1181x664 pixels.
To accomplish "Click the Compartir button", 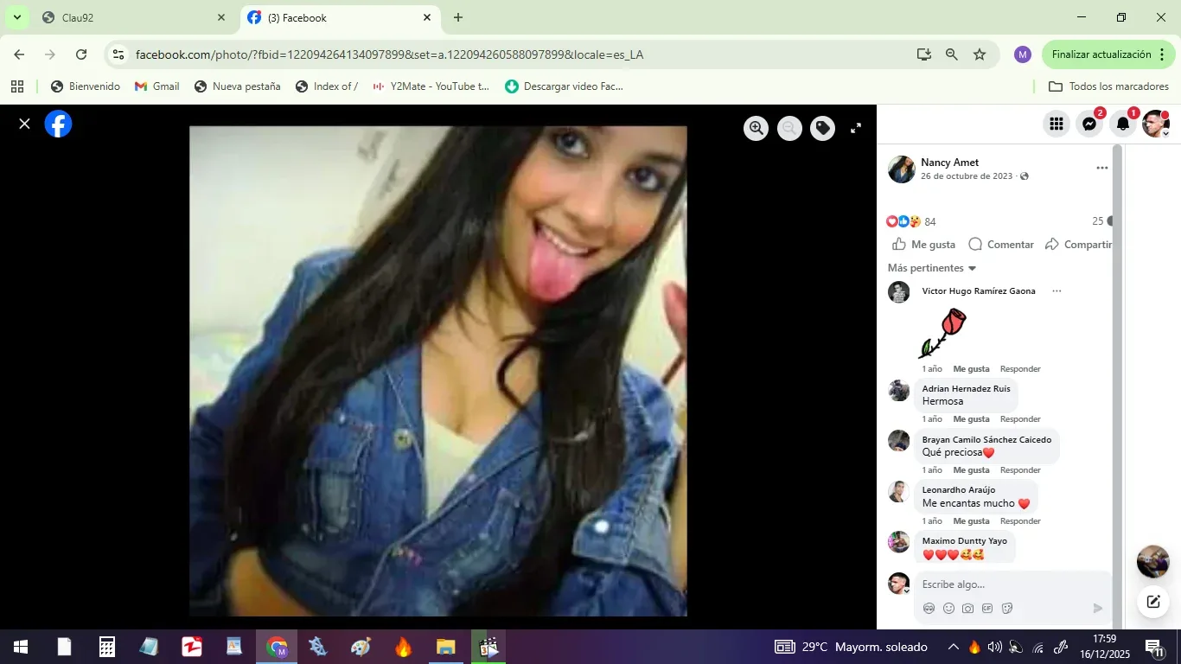I will click(x=1078, y=245).
